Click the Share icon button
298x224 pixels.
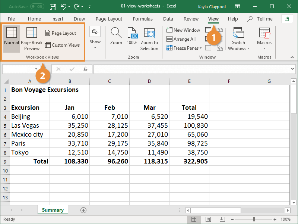coord(287,19)
